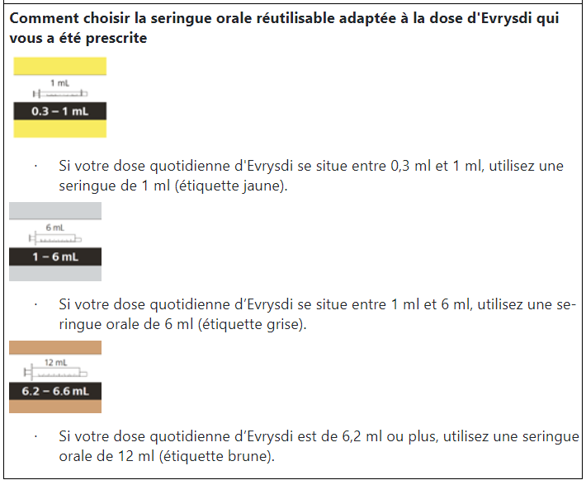The width and height of the screenshot is (586, 480).
Task: Click the bottom yellow band under 0.3 – 1 mL
Action: click(x=60, y=129)
